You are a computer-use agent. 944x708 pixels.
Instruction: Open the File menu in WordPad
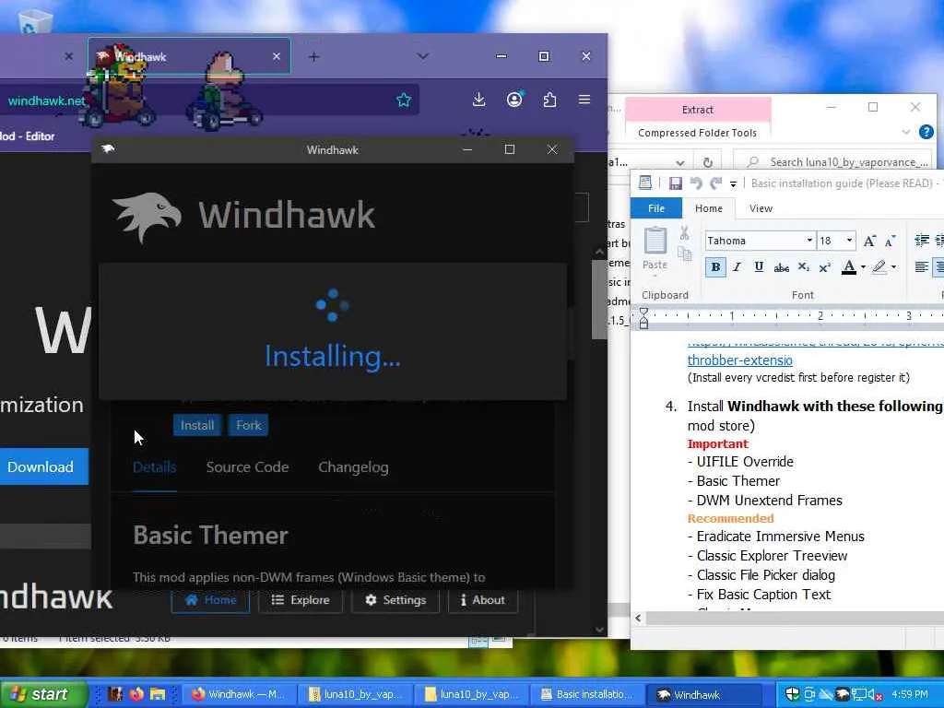(x=656, y=208)
